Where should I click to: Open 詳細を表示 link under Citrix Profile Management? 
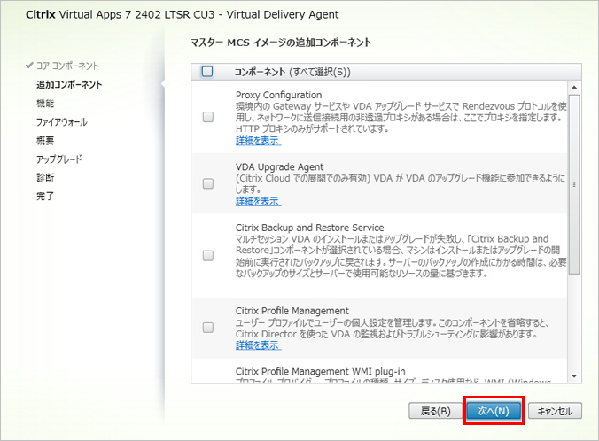[258, 344]
